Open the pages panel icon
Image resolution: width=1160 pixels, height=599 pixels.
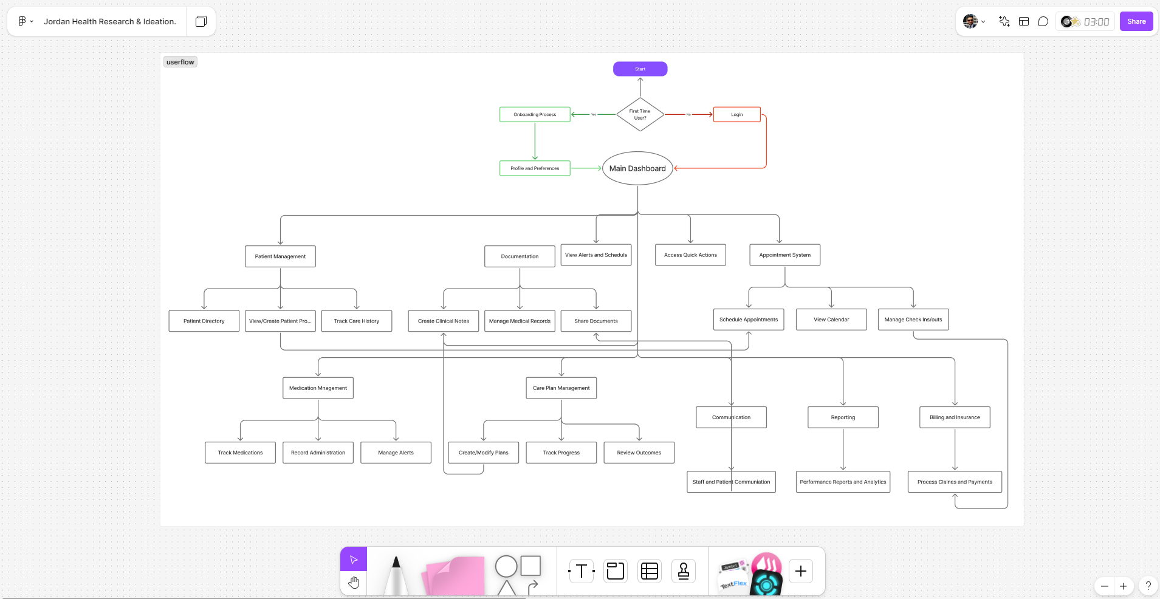[x=201, y=21]
